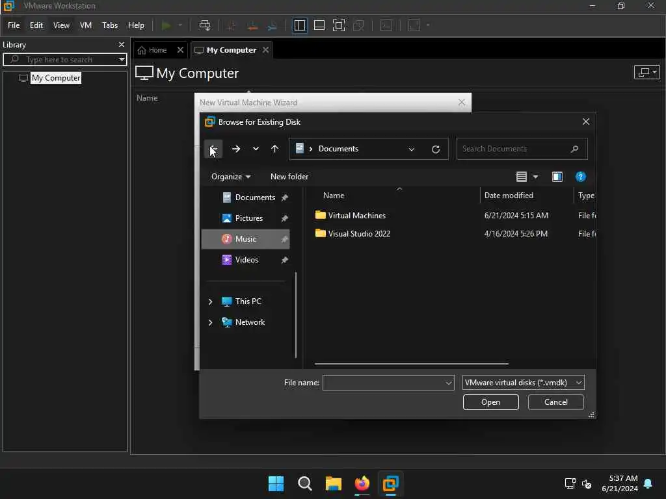Open the VM menu

click(86, 25)
